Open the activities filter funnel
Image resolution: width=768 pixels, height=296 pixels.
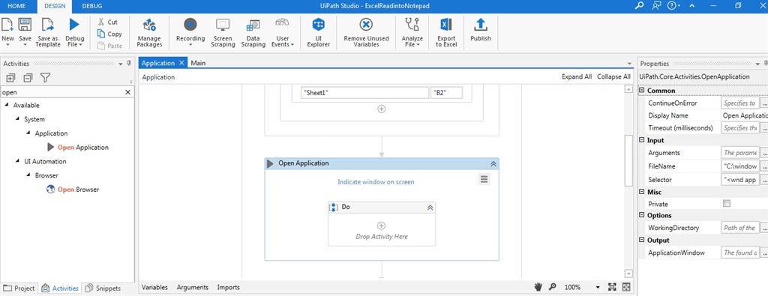click(x=46, y=78)
